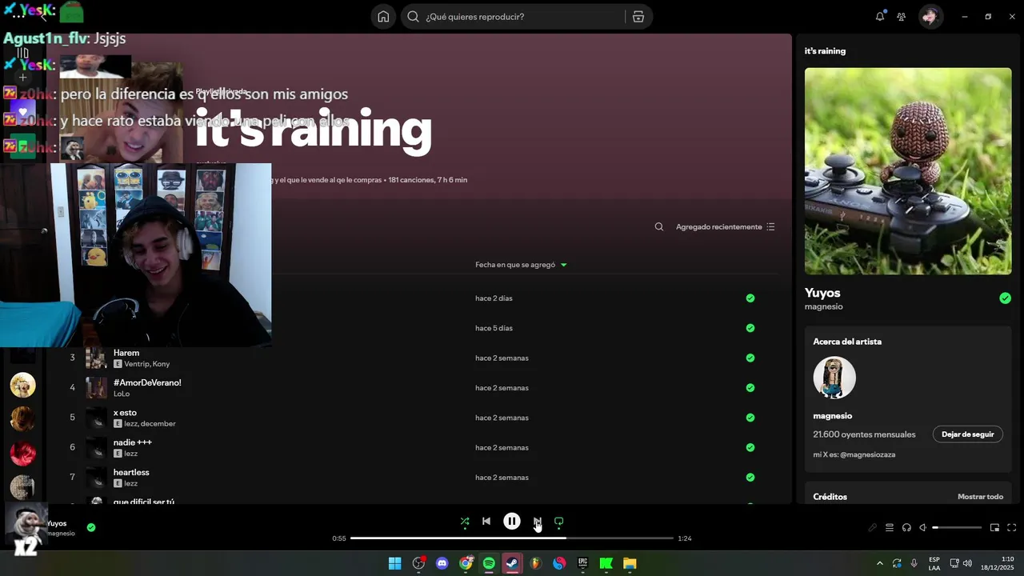
Task: Open LoLo artist link
Action: click(x=122, y=394)
